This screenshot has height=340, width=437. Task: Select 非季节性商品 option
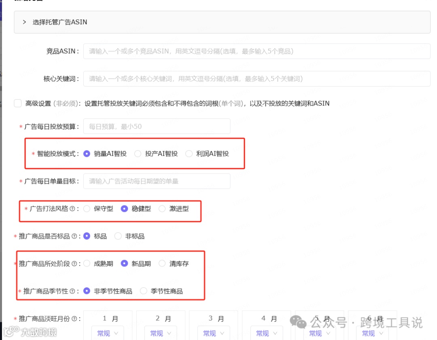[x=87, y=291]
